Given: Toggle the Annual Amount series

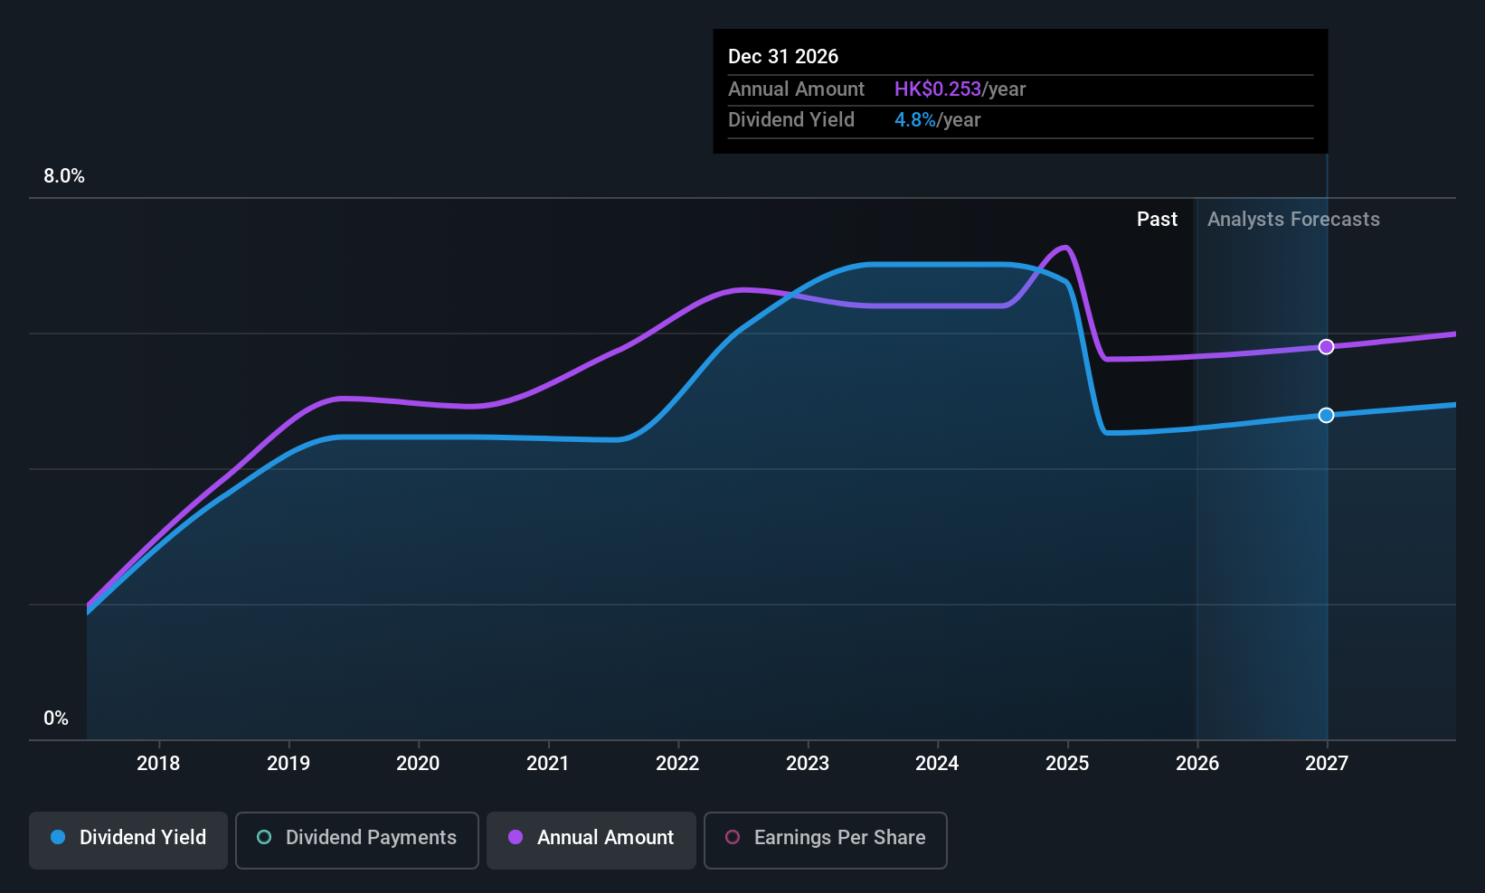Looking at the screenshot, I should click(x=591, y=840).
